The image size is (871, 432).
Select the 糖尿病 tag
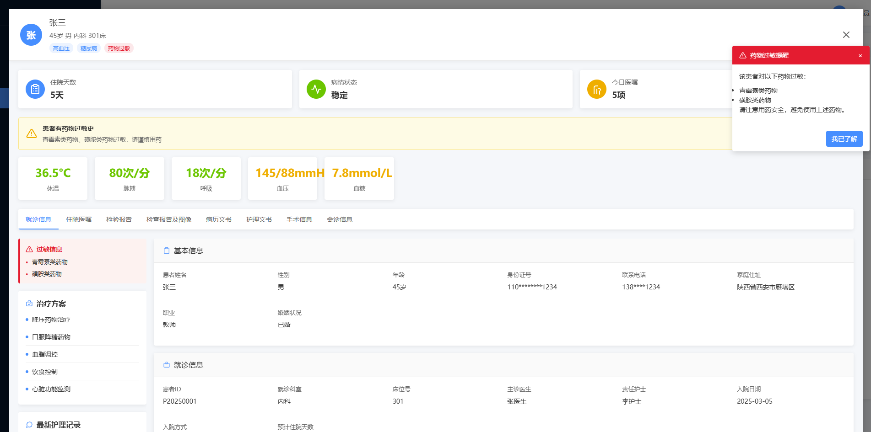89,48
